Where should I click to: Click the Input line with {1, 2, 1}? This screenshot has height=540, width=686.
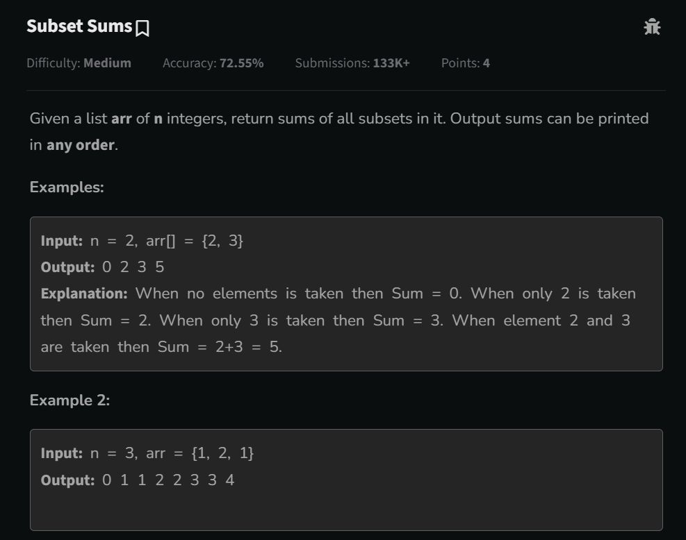147,453
